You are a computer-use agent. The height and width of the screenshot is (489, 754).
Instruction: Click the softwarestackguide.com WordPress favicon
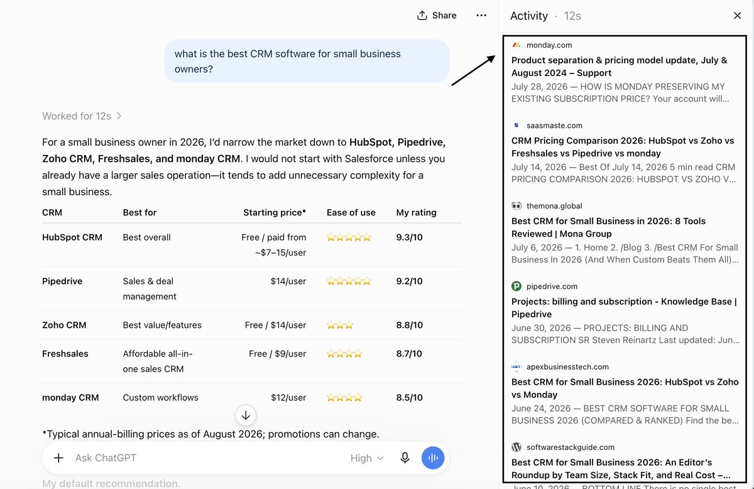click(516, 447)
